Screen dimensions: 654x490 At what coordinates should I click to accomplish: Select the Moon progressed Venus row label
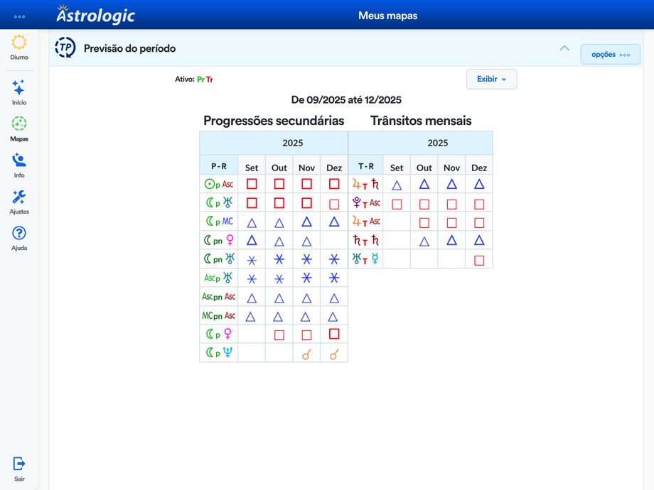pyautogui.click(x=219, y=334)
